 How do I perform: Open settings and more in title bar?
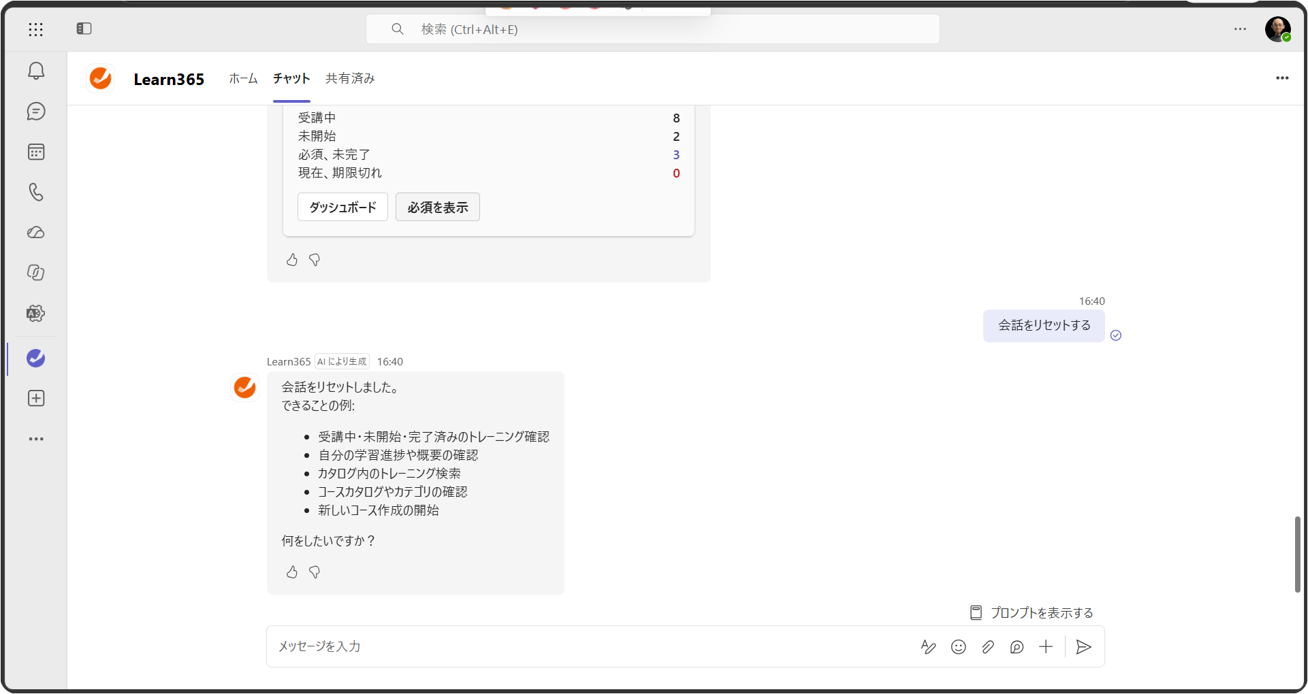[x=1240, y=29]
